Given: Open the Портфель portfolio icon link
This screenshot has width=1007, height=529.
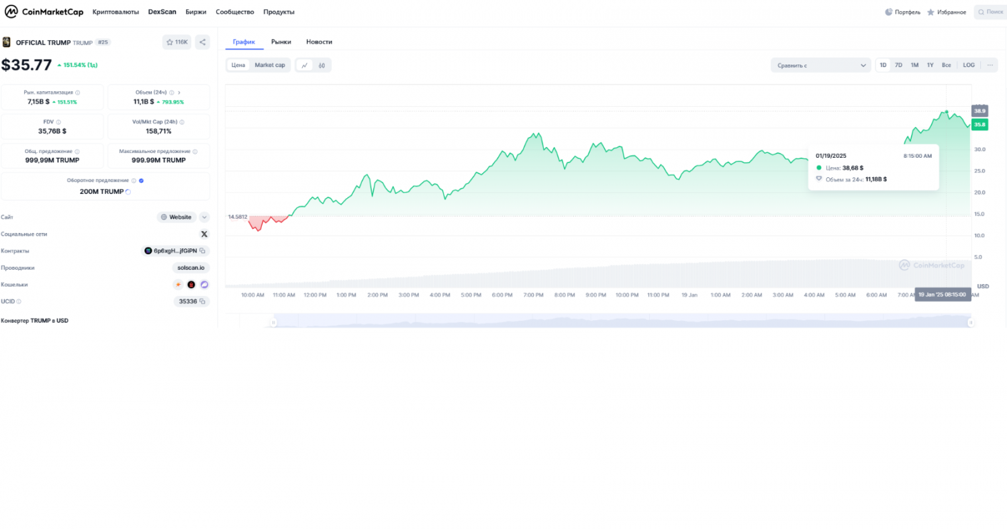Looking at the screenshot, I should (x=903, y=12).
